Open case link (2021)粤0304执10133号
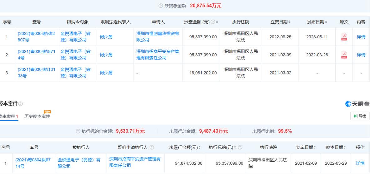Image resolution: width=375 pixels, height=175 pixels. tap(36, 73)
